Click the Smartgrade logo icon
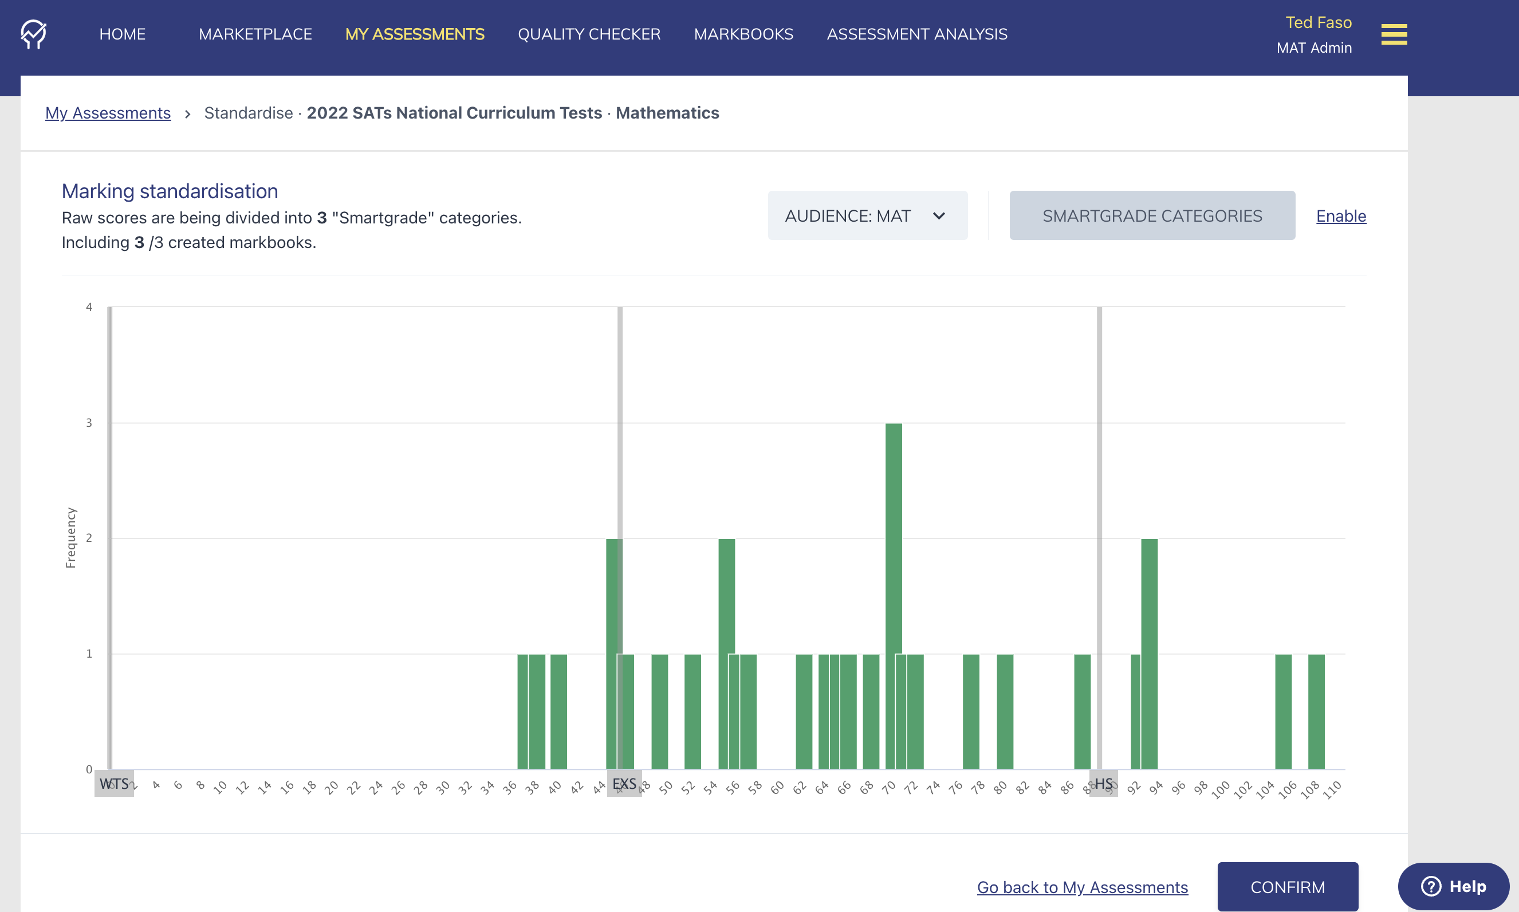The height and width of the screenshot is (912, 1519). (x=35, y=34)
